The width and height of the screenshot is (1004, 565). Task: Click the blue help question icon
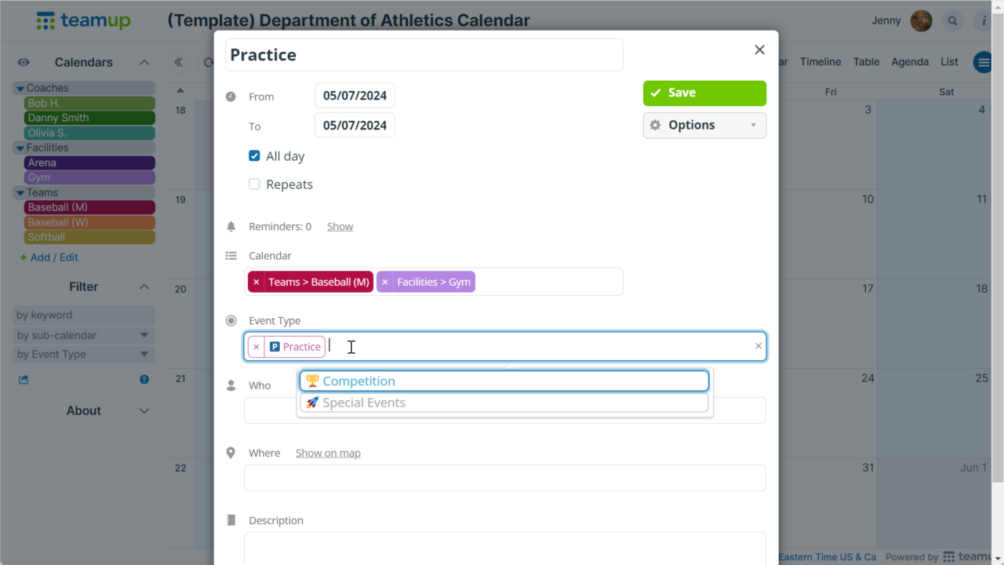click(144, 380)
